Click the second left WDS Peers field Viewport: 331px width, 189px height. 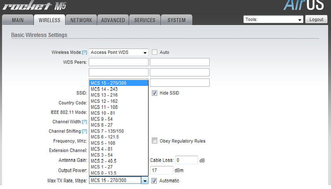click(118, 72)
